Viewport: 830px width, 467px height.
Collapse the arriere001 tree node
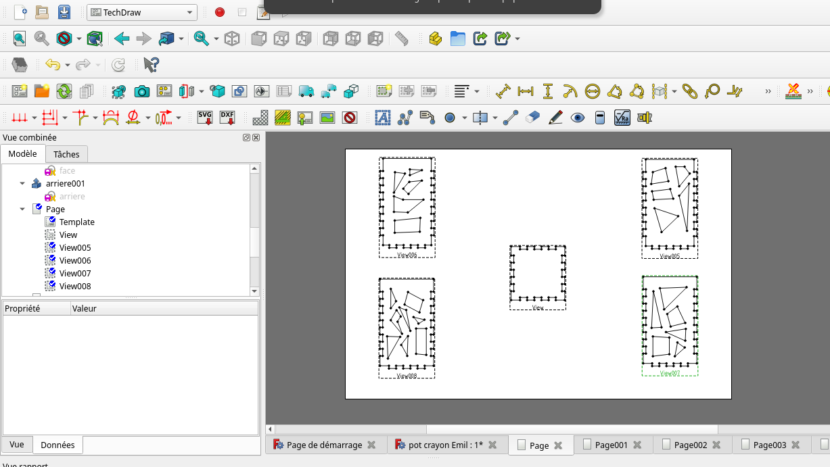(23, 184)
